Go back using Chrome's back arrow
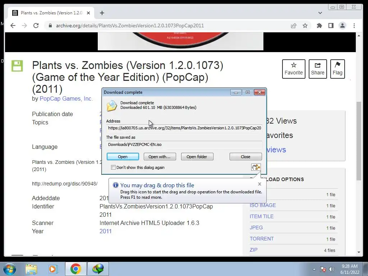368x276 pixels. pyautogui.click(x=13, y=26)
